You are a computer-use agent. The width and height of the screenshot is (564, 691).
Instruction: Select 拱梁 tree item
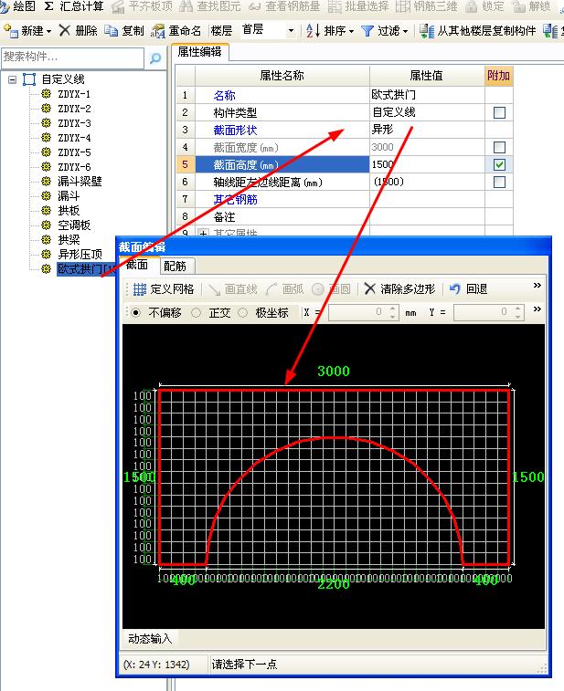69,239
